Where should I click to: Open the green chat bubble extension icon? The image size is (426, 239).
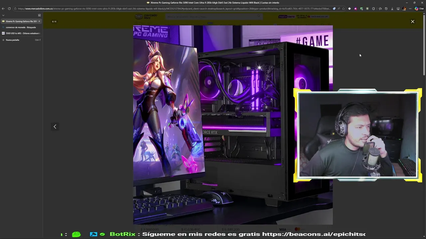(361, 9)
